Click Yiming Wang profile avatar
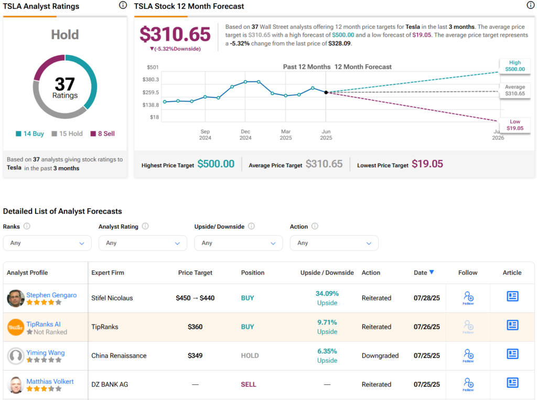The image size is (537, 400). [x=16, y=356]
